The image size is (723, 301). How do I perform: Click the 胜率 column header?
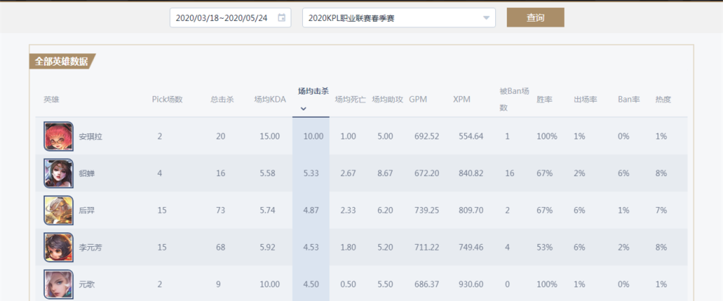(544, 100)
